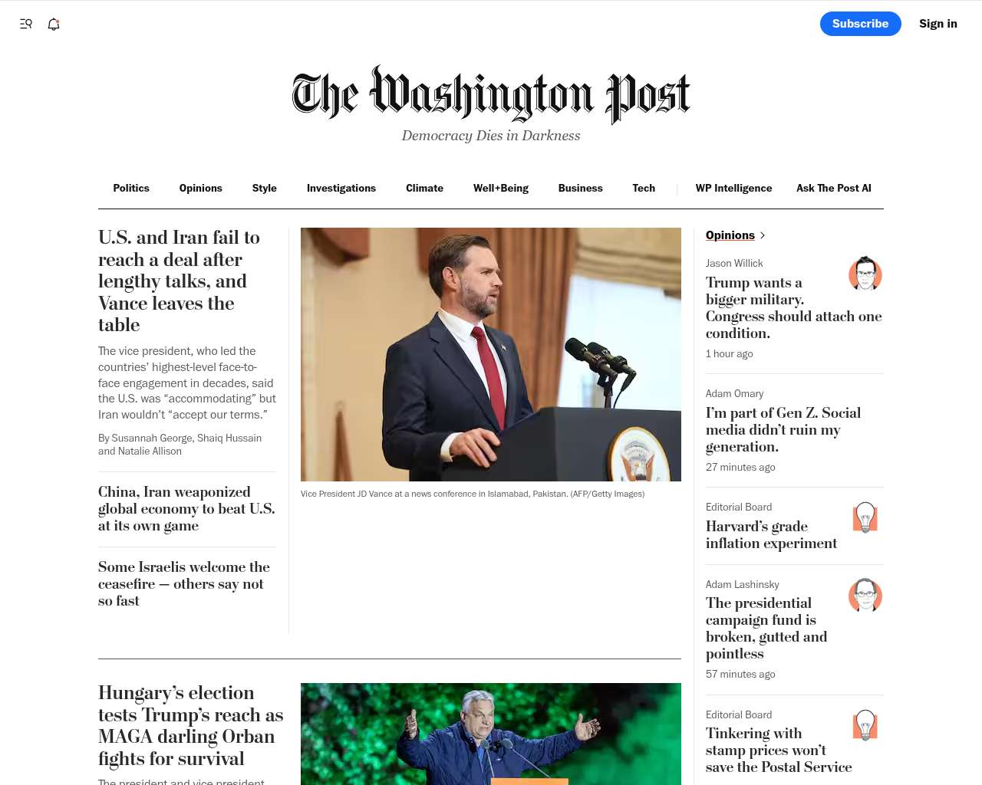Open the JD Vance news conference photo
982x785 pixels.
[x=491, y=354]
